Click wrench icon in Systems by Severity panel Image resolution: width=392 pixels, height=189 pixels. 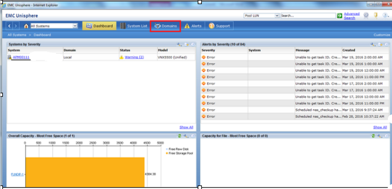[179, 44]
